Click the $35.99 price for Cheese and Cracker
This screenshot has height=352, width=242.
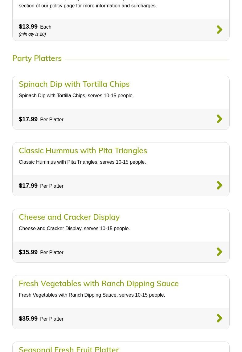pyautogui.click(x=28, y=252)
